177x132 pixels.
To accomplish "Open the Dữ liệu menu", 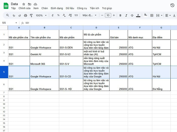I will coord(70,8).
